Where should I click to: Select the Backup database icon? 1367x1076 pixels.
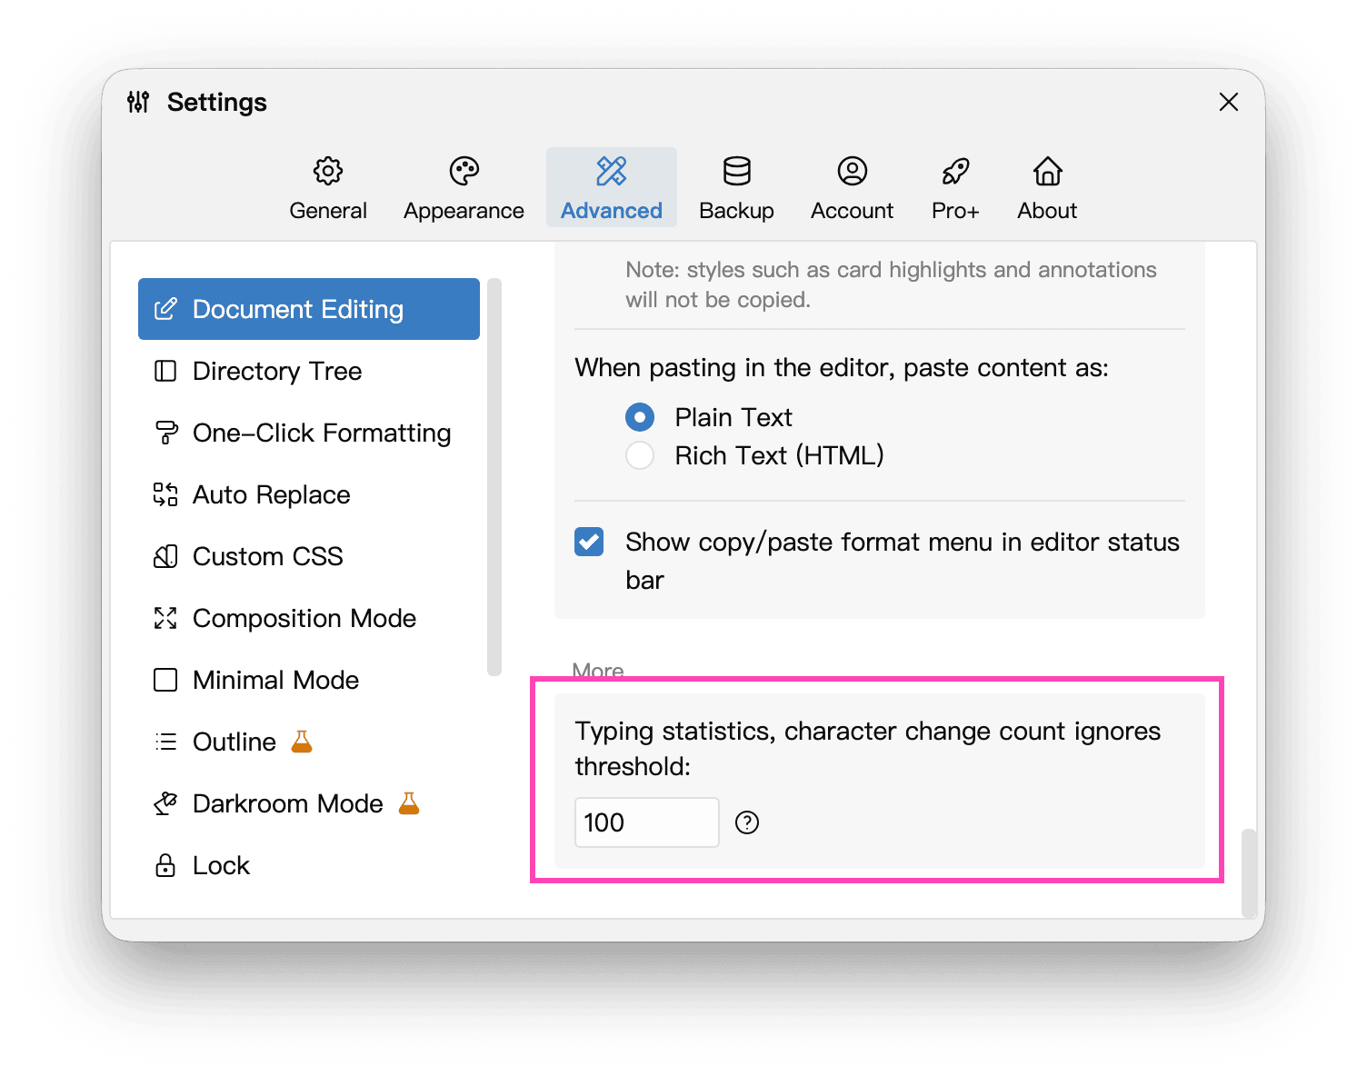pos(736,171)
